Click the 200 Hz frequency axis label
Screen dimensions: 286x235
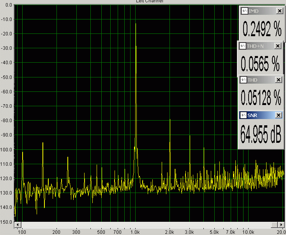pos(56,232)
